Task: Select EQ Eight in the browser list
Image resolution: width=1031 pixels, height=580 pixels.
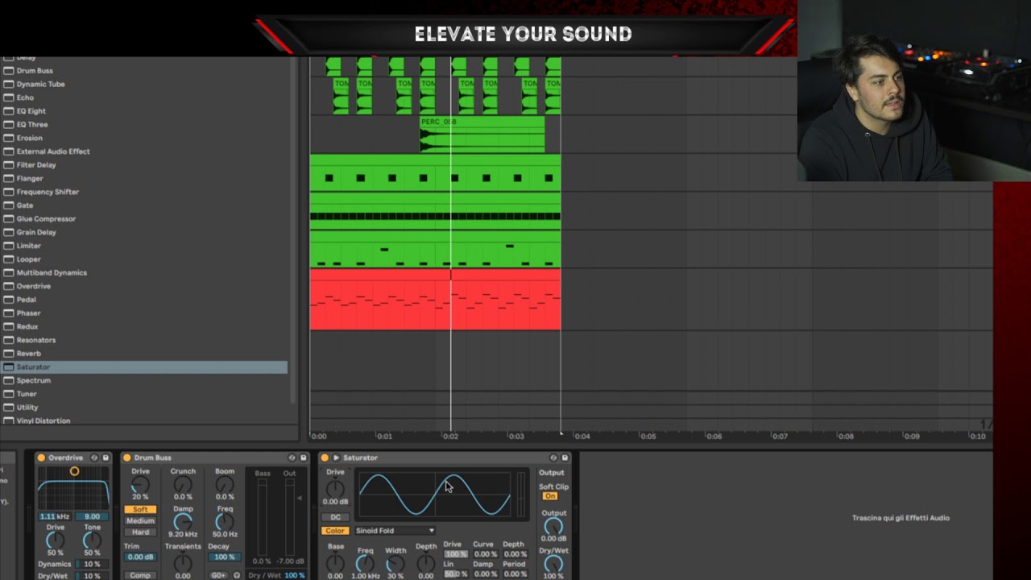Action: [144, 111]
